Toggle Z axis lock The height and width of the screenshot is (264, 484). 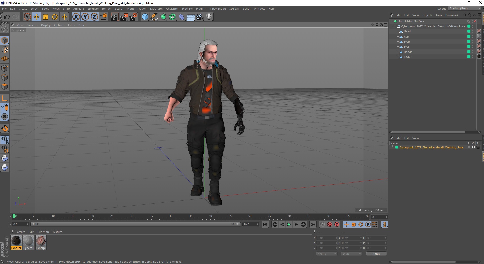94,17
